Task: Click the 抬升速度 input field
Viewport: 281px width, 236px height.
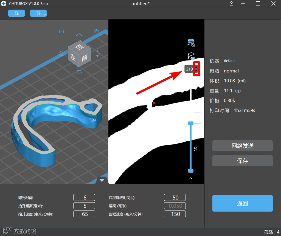Action: click(x=84, y=214)
